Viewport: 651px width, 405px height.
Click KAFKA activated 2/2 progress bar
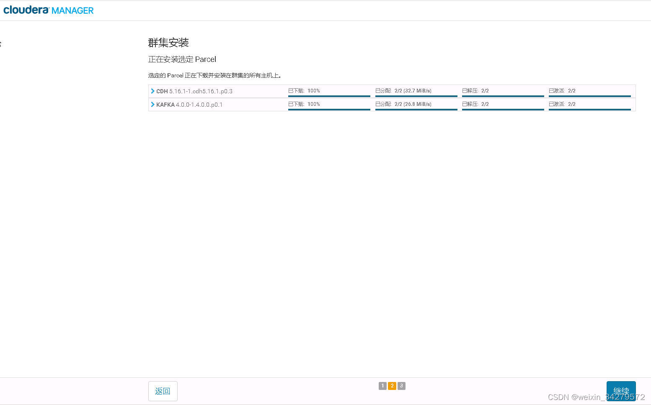click(x=590, y=109)
